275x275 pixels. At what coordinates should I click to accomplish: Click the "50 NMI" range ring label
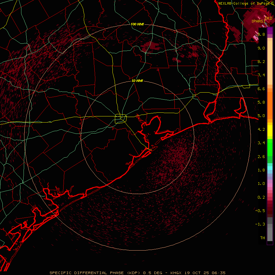click(x=137, y=81)
